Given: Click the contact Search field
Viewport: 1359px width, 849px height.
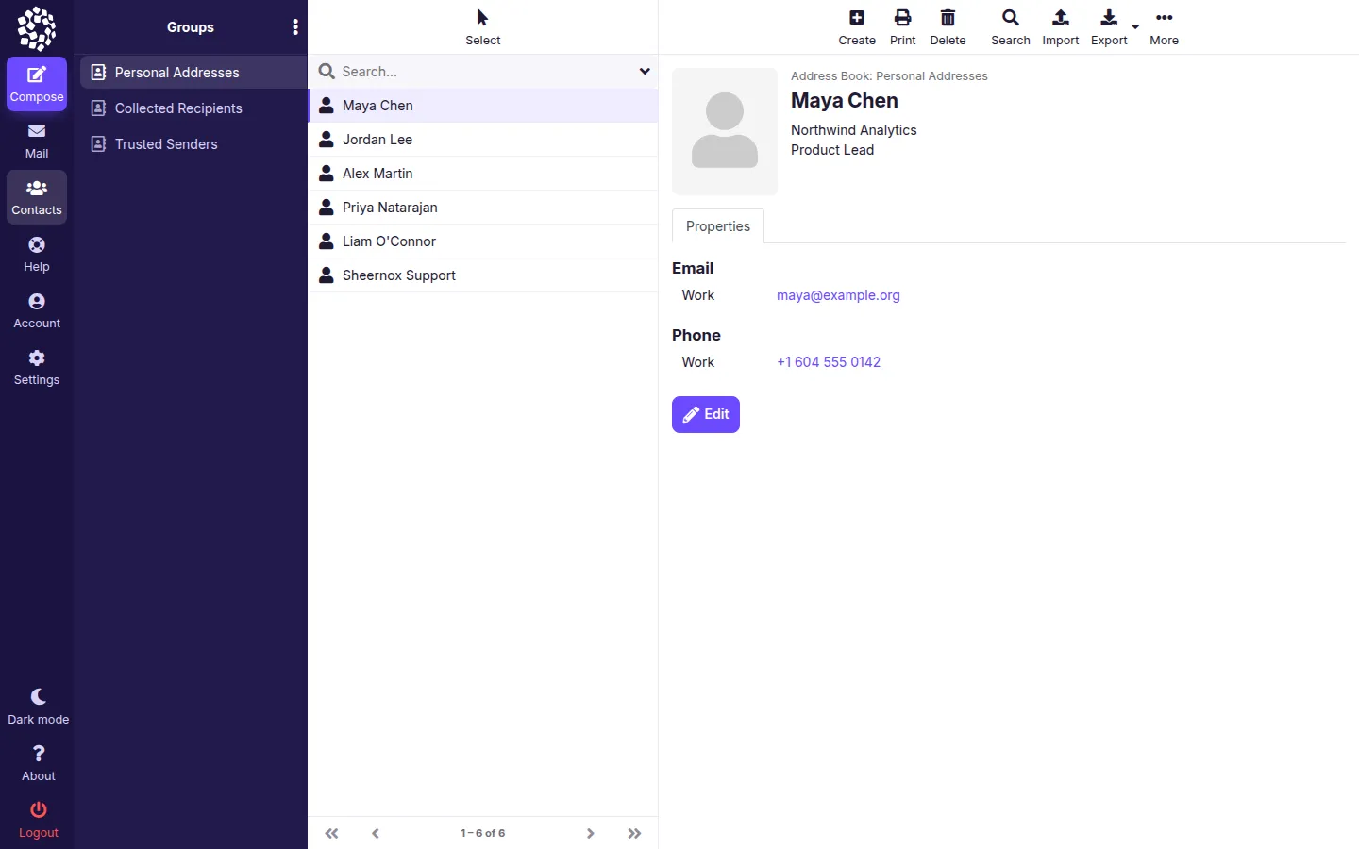Looking at the screenshot, I should 485,72.
